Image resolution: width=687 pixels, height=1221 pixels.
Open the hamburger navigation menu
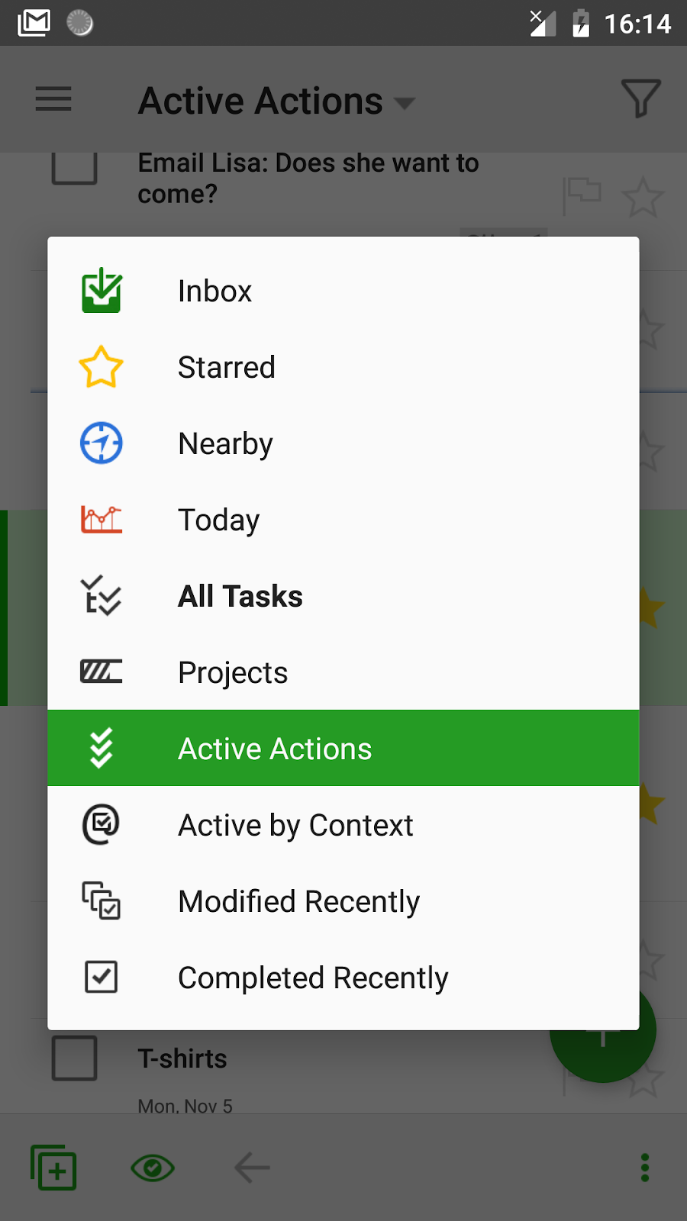pyautogui.click(x=53, y=99)
